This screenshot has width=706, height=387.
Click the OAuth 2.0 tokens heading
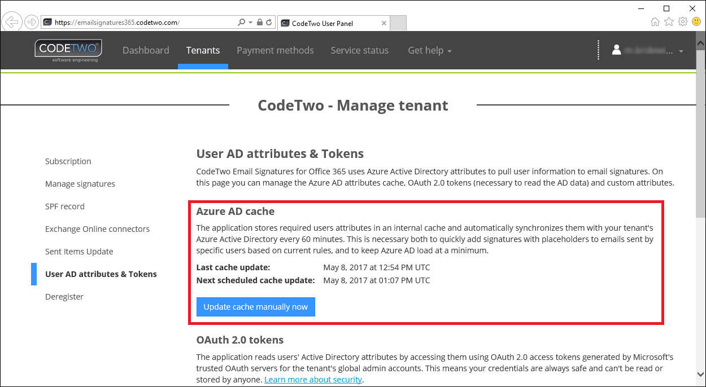[240, 340]
